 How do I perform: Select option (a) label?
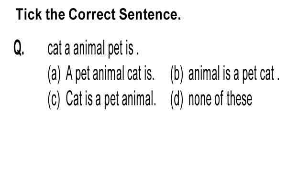54,74
